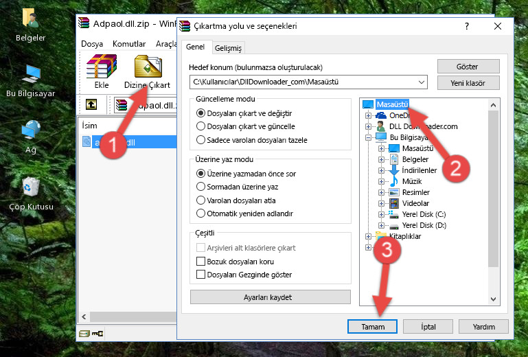This screenshot has width=528, height=357.
Task: Confirm extraction with Tamam button
Action: point(372,327)
